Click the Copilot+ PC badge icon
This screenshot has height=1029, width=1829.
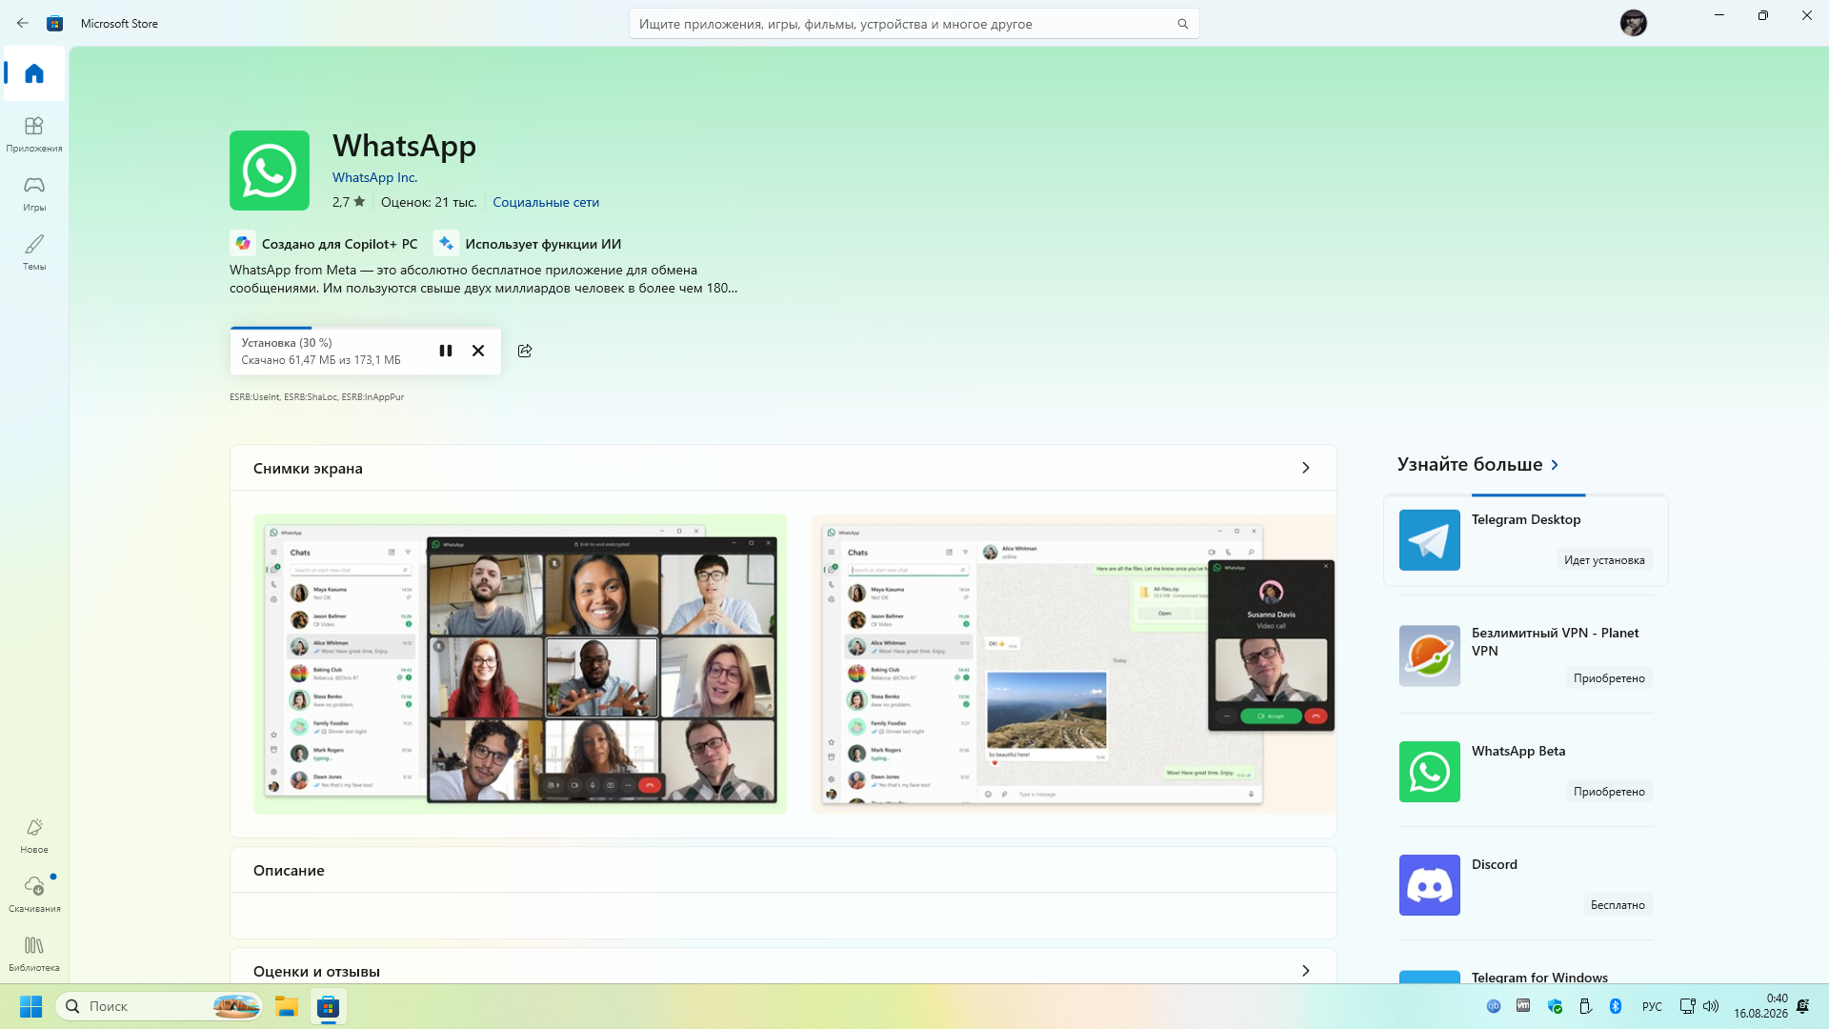pyautogui.click(x=243, y=243)
